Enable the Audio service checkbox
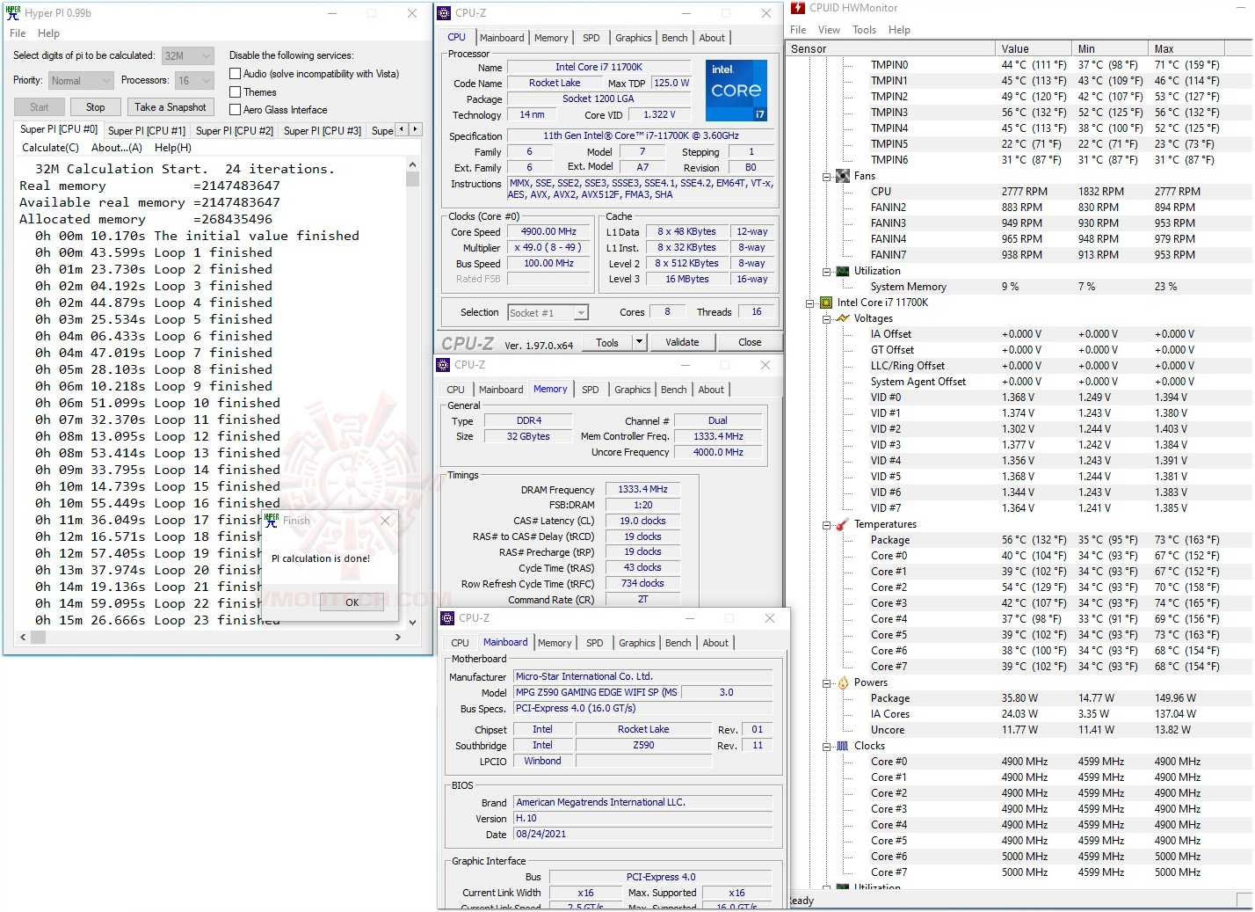Viewport: 1255px width, 912px height. coord(235,74)
